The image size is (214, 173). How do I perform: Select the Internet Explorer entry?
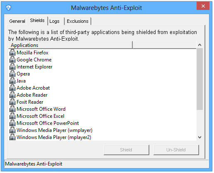[x=34, y=67]
